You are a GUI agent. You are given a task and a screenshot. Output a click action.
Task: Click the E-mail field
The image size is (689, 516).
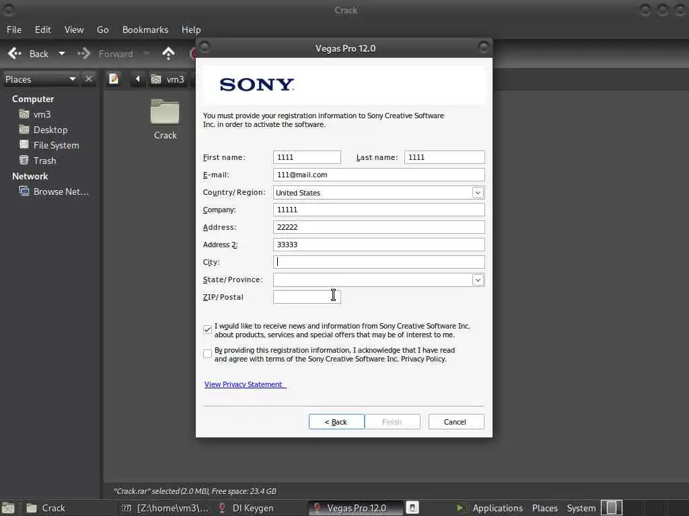379,175
